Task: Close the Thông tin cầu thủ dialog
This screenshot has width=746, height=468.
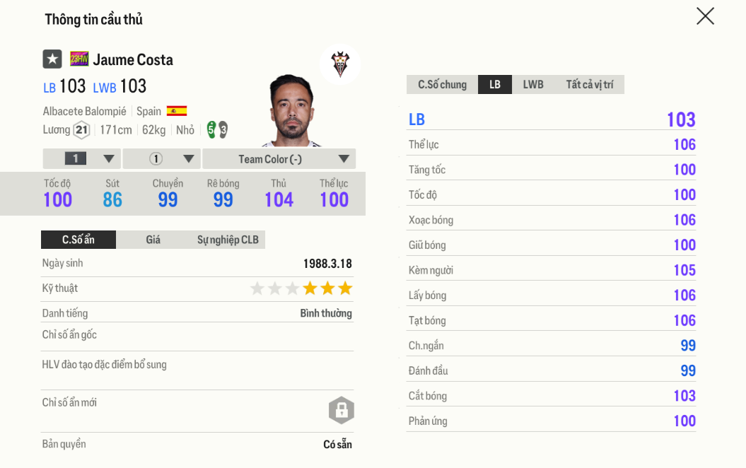Action: (705, 16)
